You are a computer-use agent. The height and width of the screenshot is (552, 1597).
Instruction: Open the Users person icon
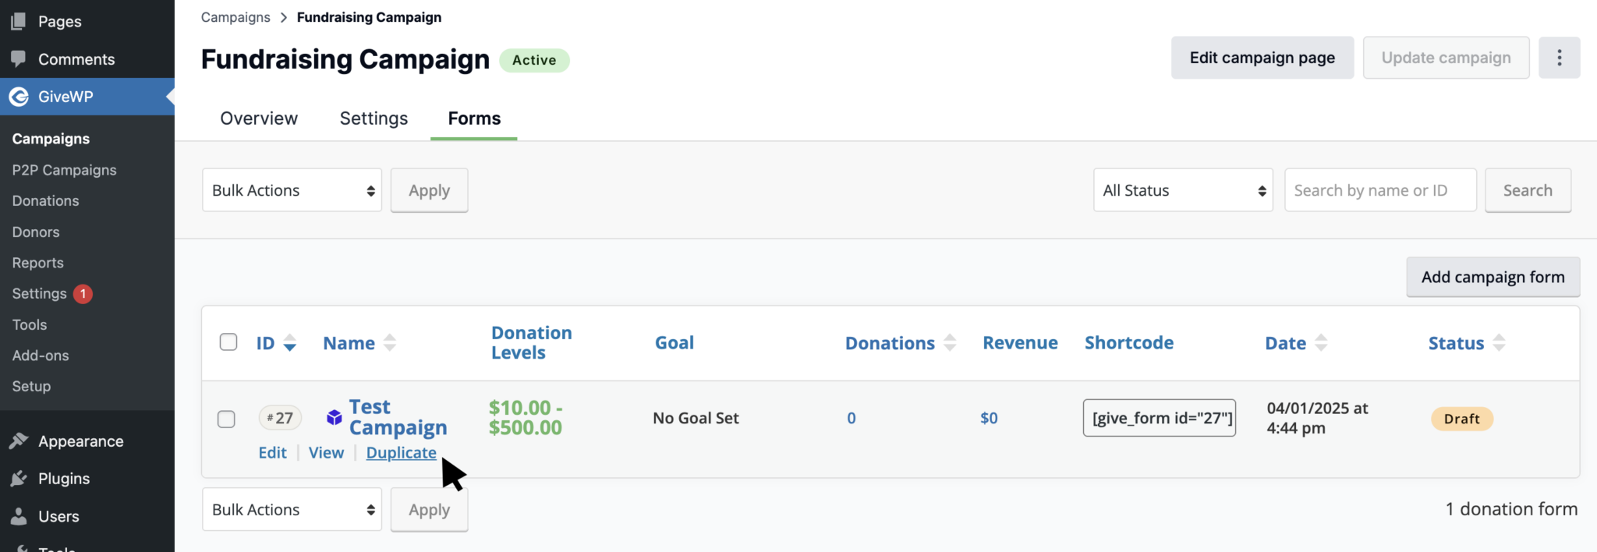click(19, 515)
